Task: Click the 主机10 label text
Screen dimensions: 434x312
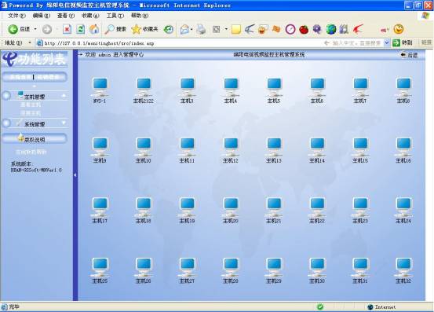Action: pyautogui.click(x=144, y=160)
